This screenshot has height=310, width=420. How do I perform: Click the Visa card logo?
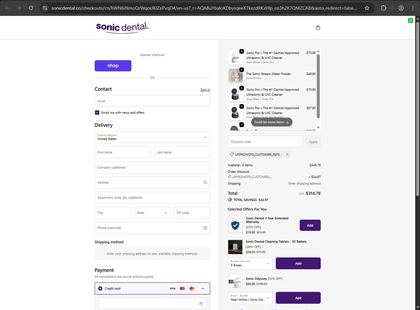[172, 288]
